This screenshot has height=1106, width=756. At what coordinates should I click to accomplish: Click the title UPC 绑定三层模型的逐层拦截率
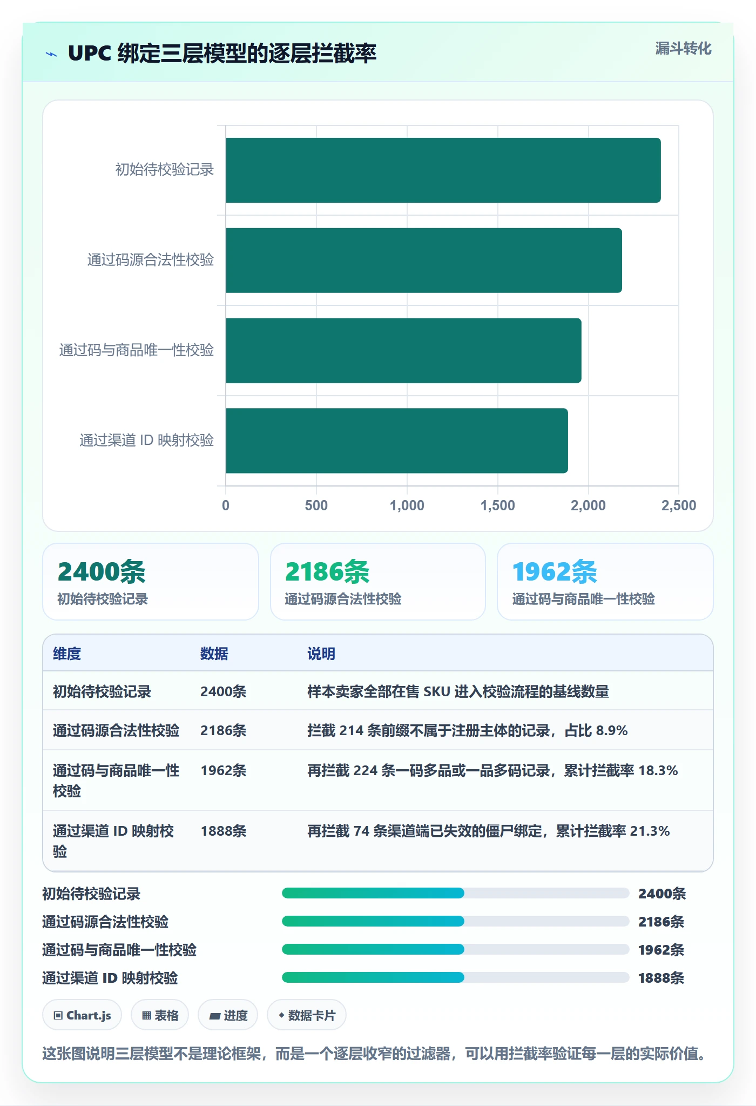click(x=222, y=54)
